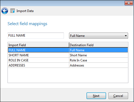
Task: Proceed with the Next button
Action: point(96,96)
